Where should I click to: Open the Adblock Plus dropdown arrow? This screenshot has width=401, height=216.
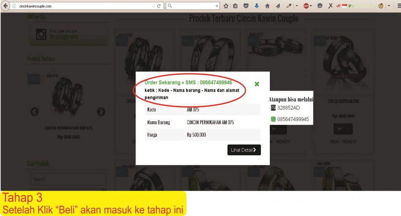pyautogui.click(x=311, y=6)
